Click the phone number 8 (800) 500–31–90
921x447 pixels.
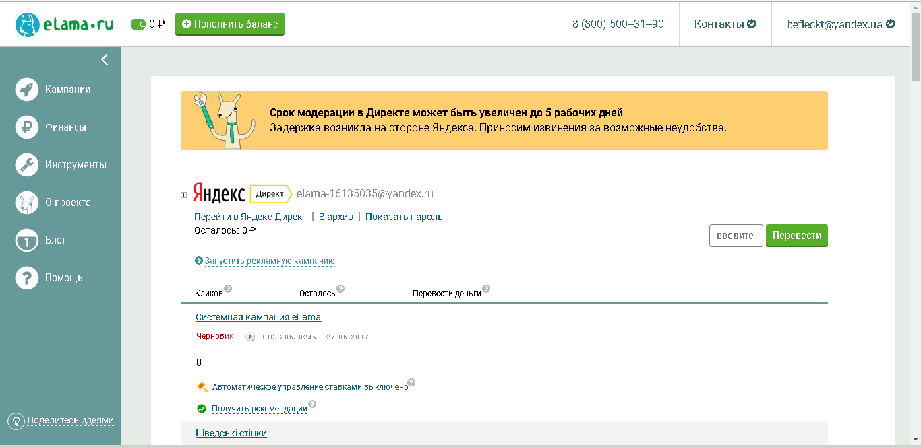(618, 24)
